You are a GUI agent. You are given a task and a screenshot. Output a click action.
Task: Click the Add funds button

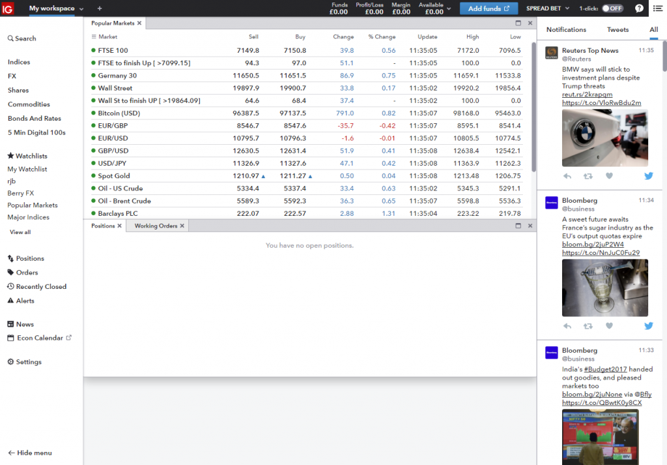click(x=489, y=8)
